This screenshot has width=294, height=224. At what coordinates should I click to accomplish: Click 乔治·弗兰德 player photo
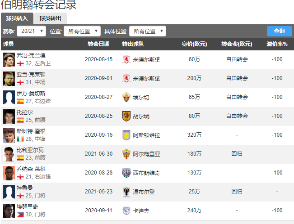click(9, 59)
